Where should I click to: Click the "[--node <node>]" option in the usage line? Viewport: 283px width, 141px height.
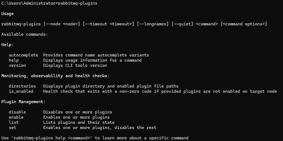tap(62, 24)
